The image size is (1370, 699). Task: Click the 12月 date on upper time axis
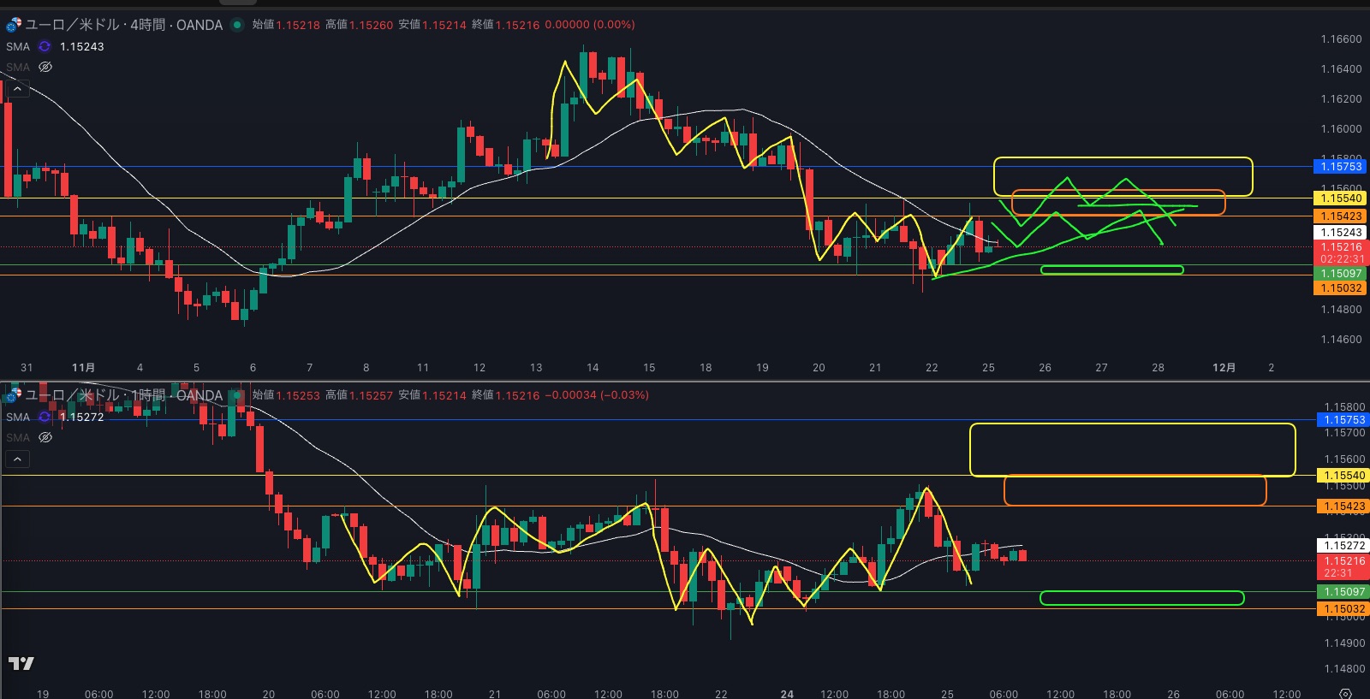click(x=1224, y=367)
